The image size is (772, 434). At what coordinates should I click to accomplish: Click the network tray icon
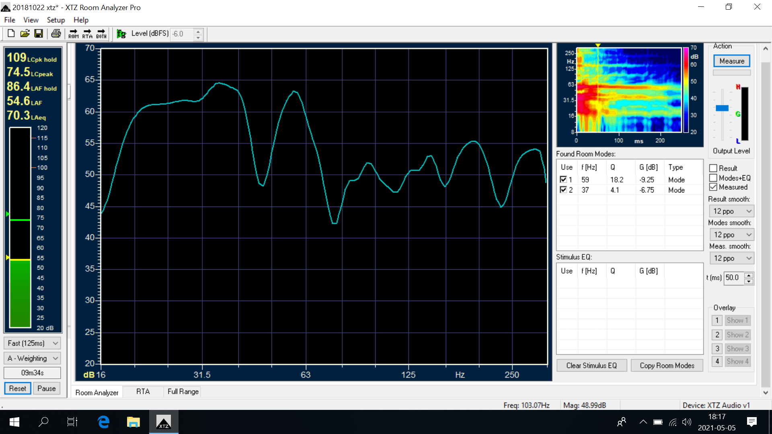[x=673, y=422]
